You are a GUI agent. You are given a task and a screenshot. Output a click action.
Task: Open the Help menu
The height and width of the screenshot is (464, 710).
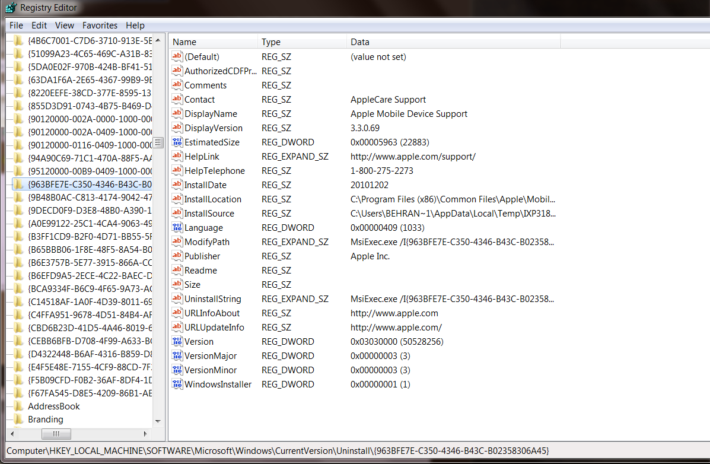(x=135, y=26)
